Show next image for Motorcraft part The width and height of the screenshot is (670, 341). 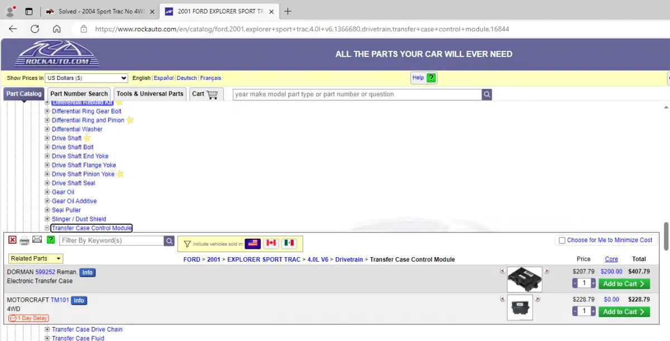tap(537, 299)
